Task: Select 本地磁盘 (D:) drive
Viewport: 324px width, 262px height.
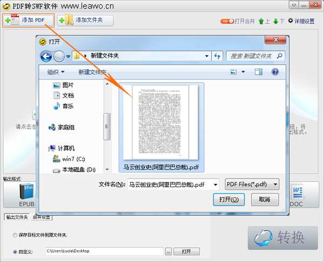Action: click(74, 170)
